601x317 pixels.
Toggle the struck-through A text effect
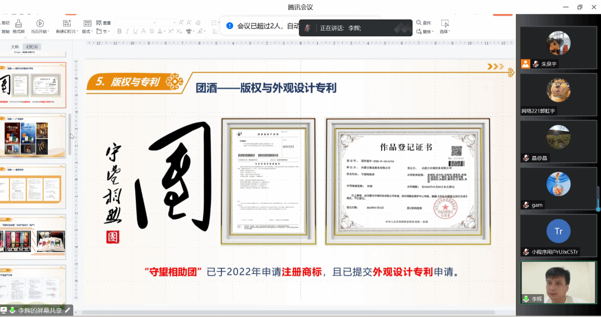pos(144,31)
